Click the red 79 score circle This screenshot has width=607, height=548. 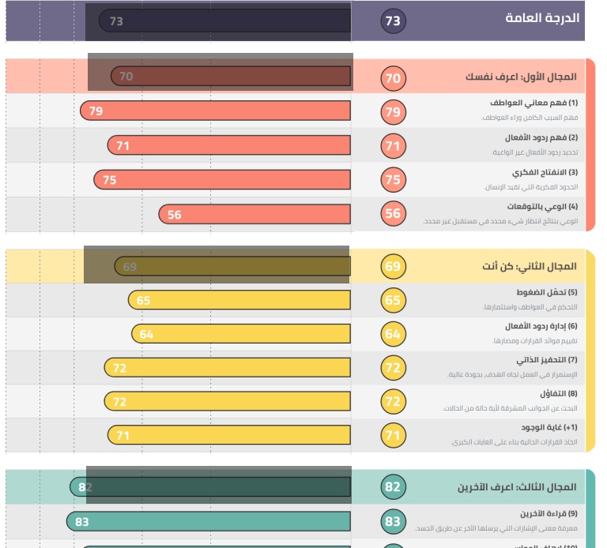pyautogui.click(x=393, y=111)
